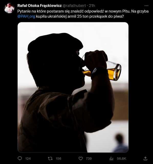
Task: Open the three-dot more options menu
Action: coord(146,6)
